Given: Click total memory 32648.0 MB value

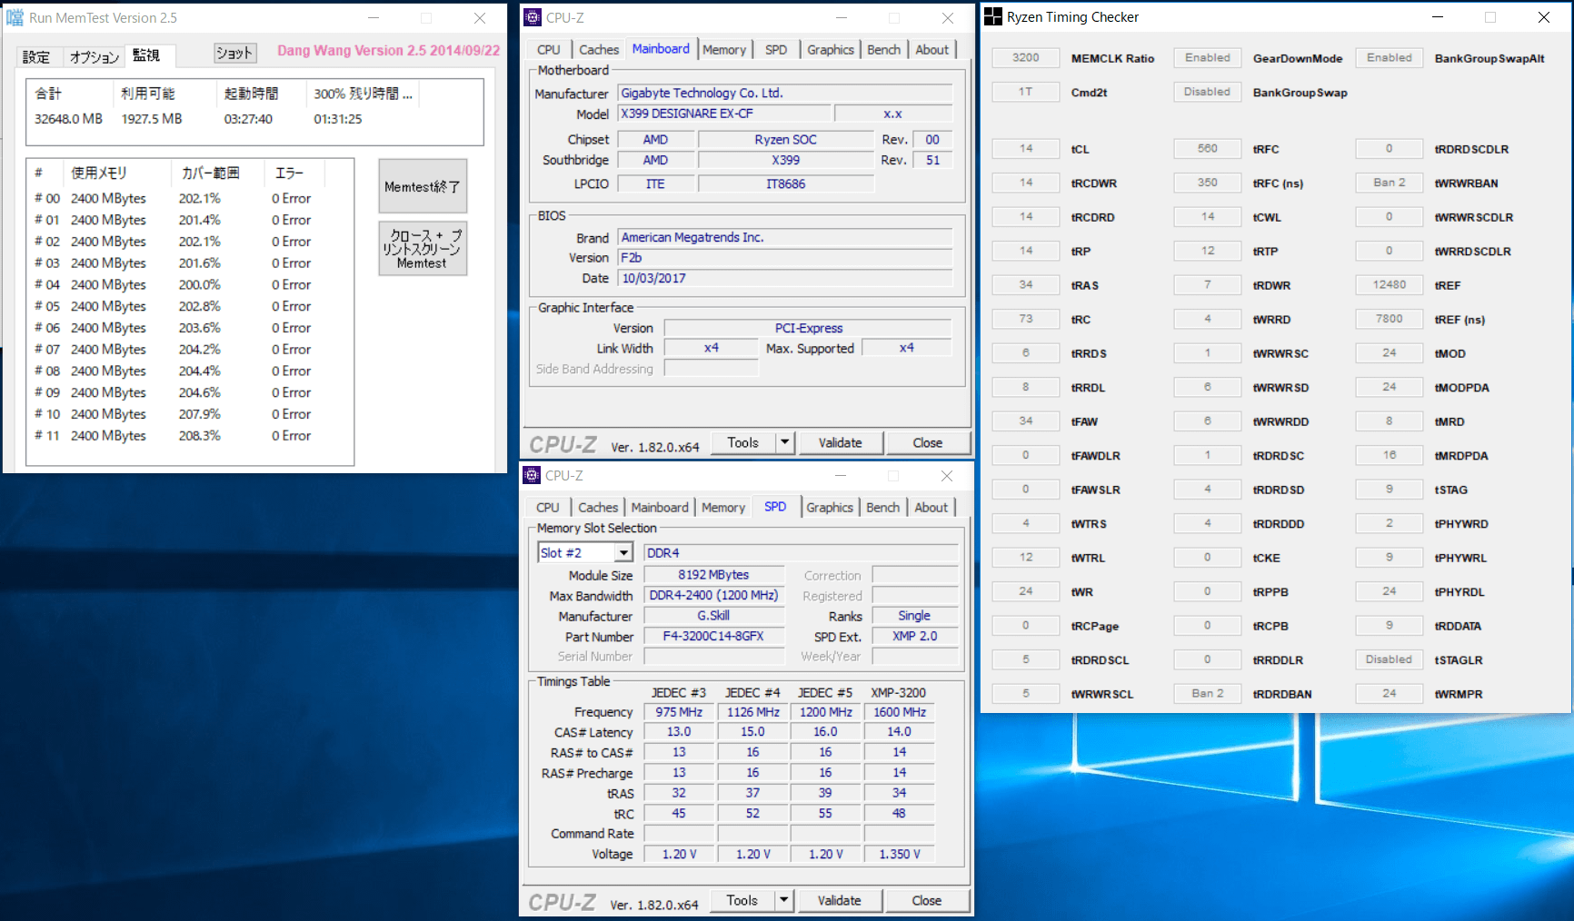Looking at the screenshot, I should pos(68,119).
